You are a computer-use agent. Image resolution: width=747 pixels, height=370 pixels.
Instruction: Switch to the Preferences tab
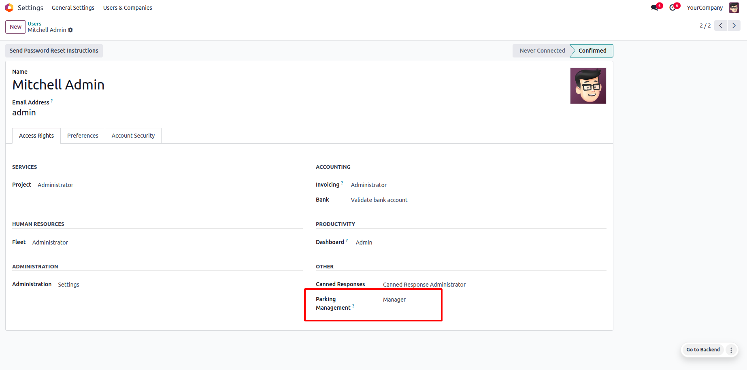(83, 136)
